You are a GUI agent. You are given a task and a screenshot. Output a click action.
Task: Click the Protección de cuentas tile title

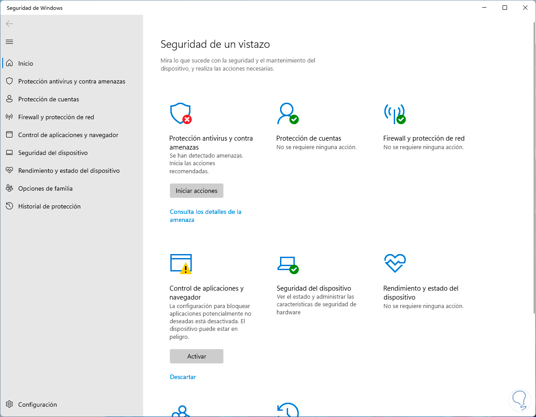(309, 138)
